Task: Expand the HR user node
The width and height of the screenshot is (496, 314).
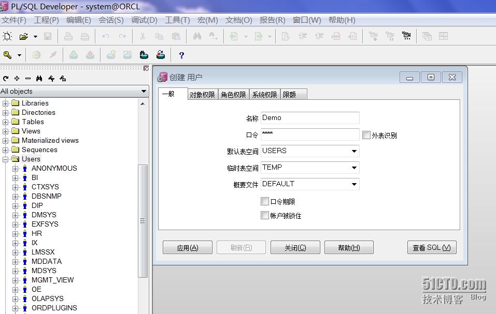Action: [x=15, y=233]
